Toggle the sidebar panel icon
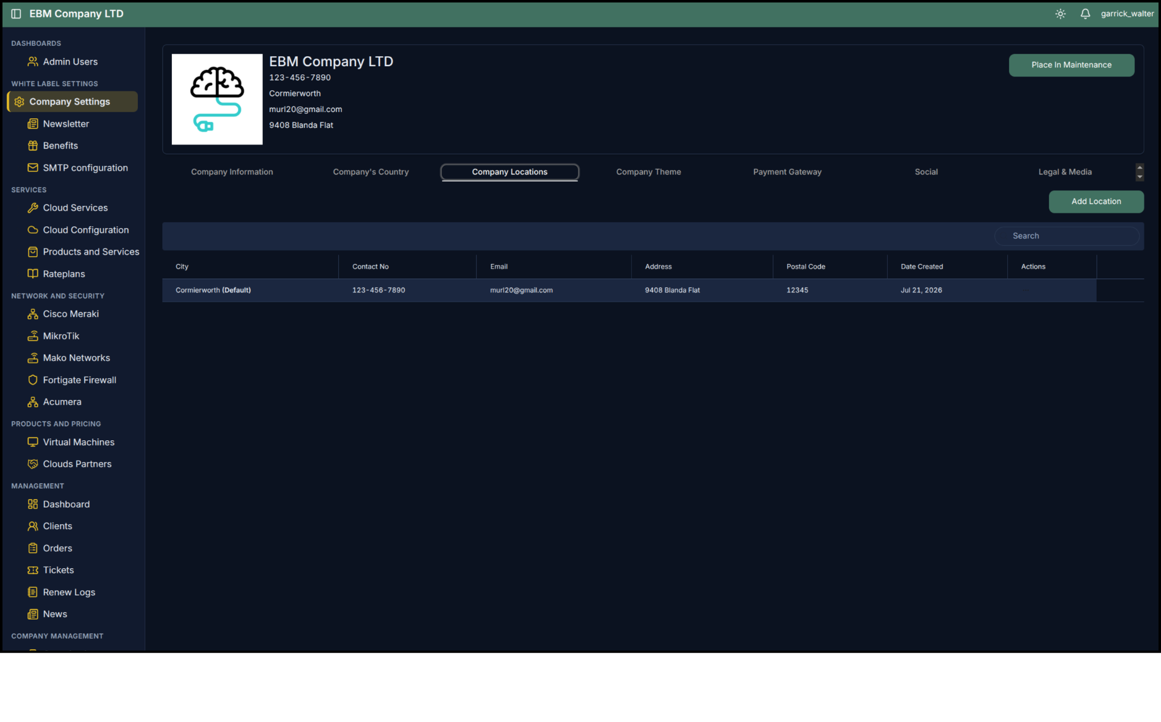 pyautogui.click(x=16, y=14)
